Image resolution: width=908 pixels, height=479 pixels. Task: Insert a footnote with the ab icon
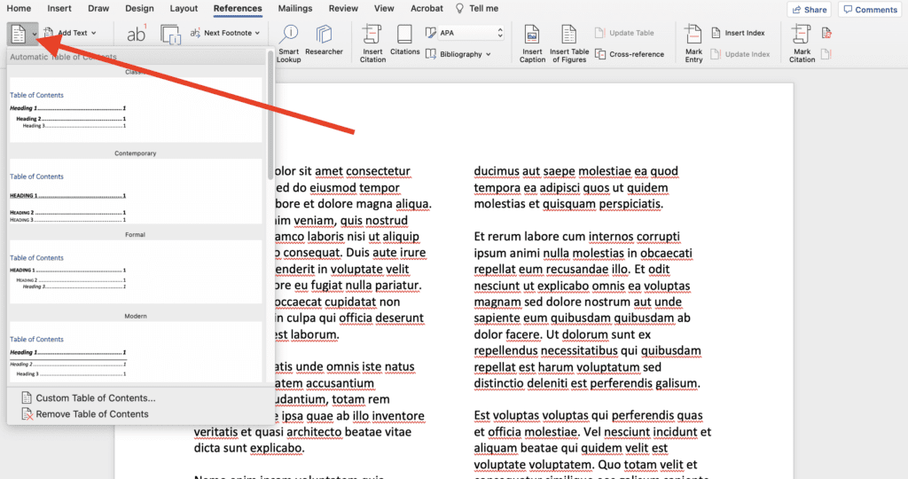coord(137,34)
